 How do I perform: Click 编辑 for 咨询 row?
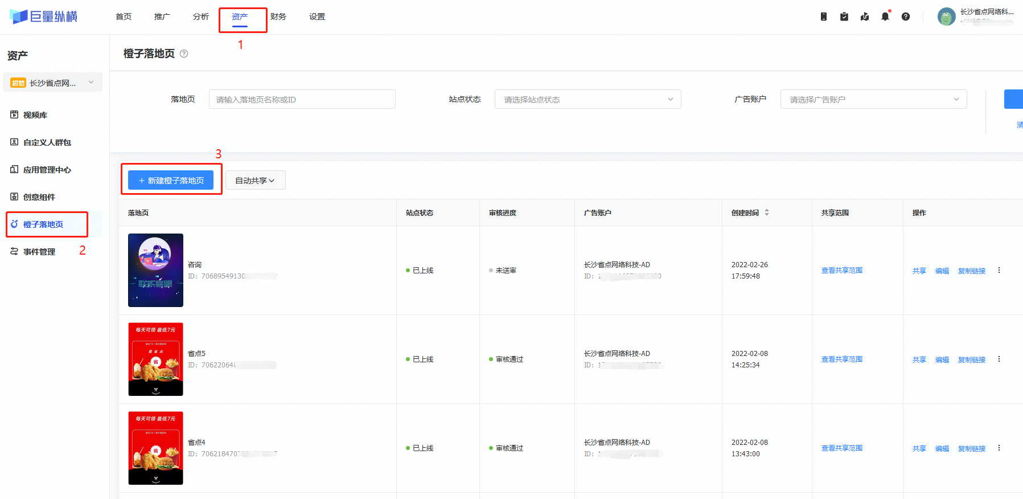coord(942,271)
